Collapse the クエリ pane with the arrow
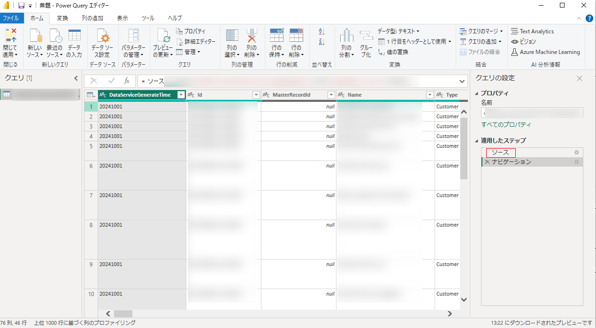Viewport: 596px width, 328px height. pyautogui.click(x=76, y=78)
